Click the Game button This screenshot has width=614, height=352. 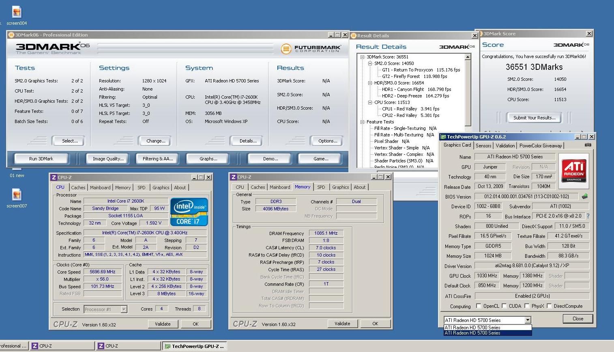pyautogui.click(x=321, y=159)
